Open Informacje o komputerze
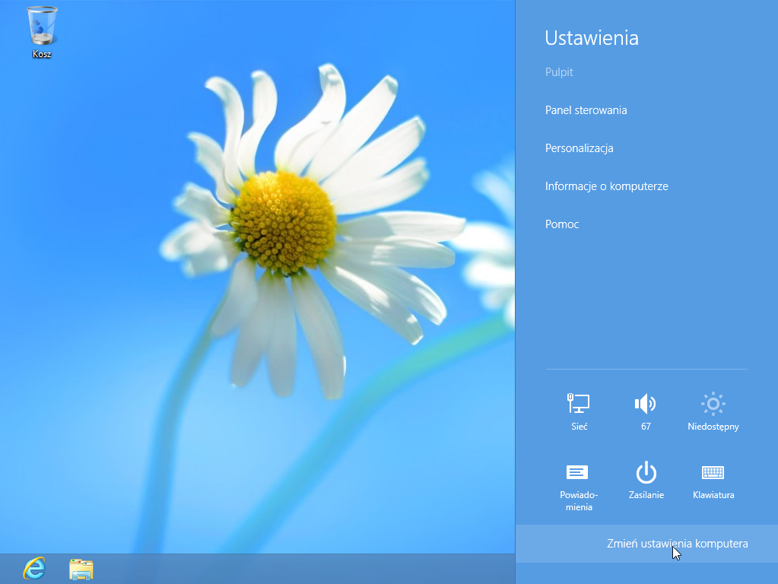The width and height of the screenshot is (778, 584). click(606, 186)
